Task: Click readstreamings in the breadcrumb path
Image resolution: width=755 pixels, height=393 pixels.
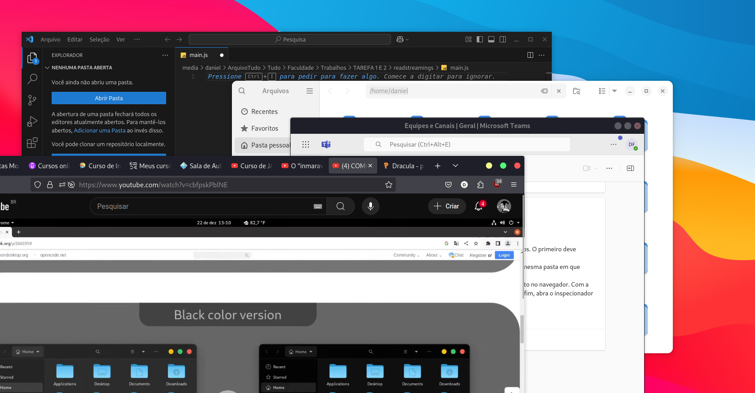Action: pyautogui.click(x=414, y=68)
